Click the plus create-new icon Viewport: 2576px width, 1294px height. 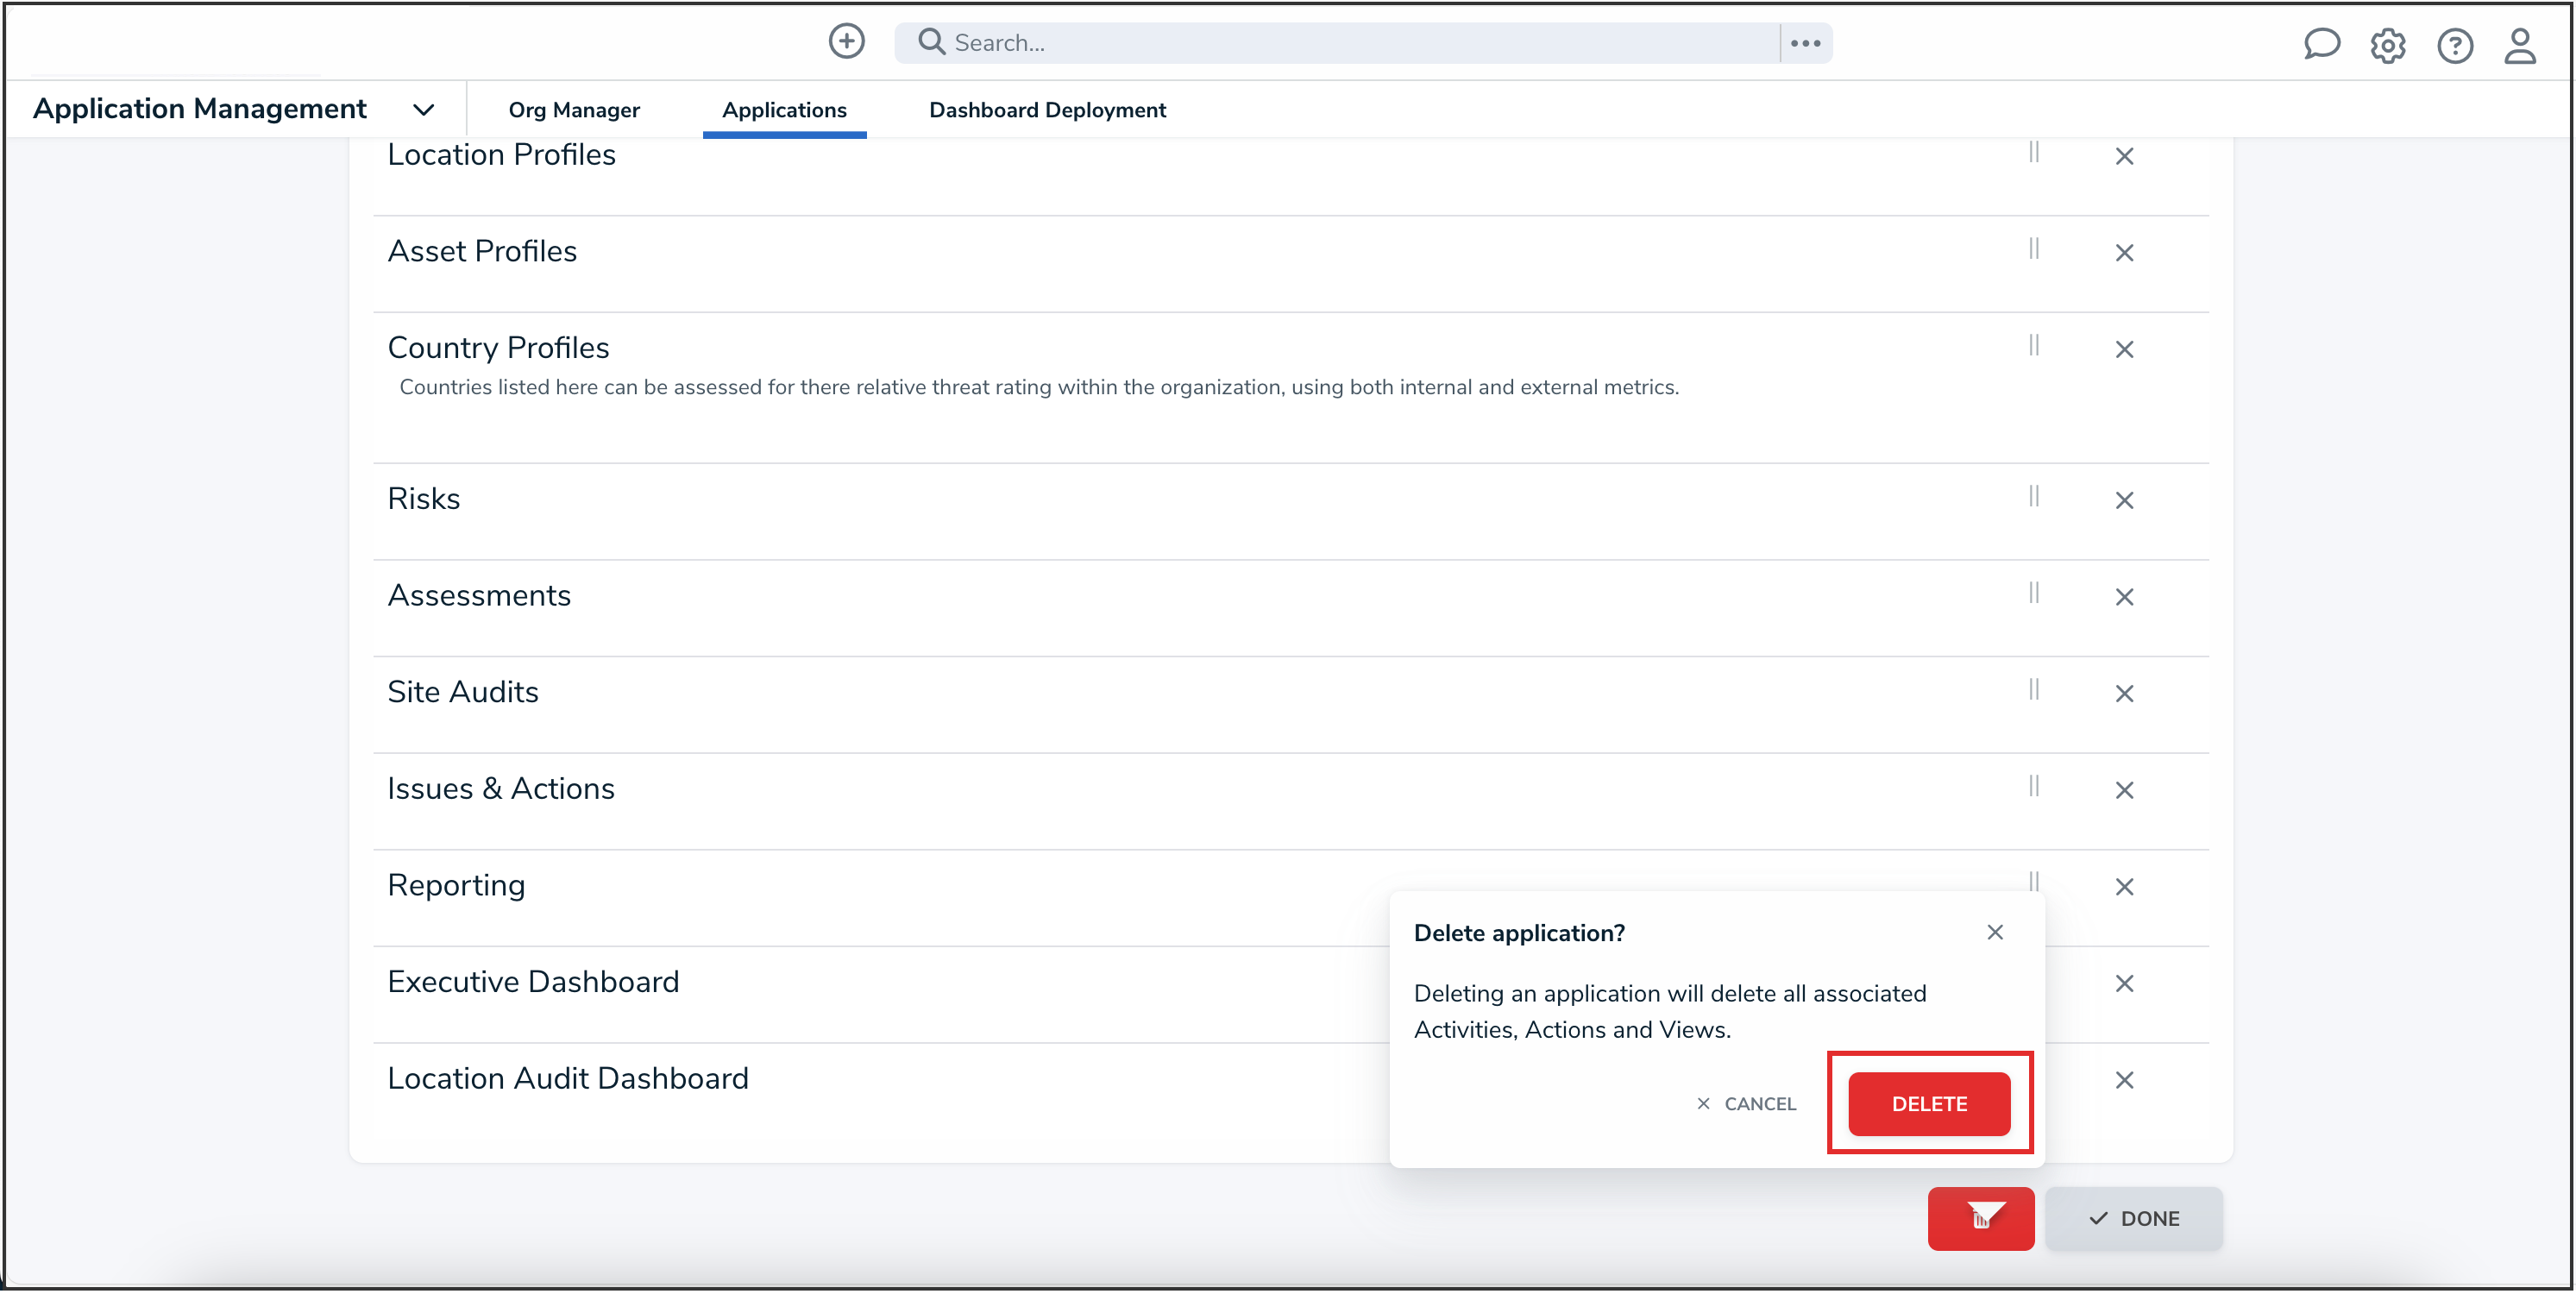pyautogui.click(x=846, y=42)
